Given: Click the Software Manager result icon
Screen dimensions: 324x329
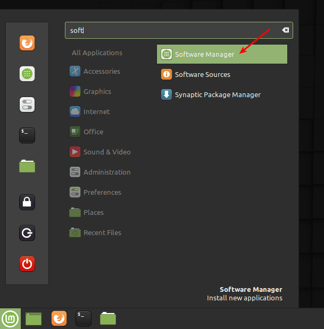Looking at the screenshot, I should click(x=167, y=54).
